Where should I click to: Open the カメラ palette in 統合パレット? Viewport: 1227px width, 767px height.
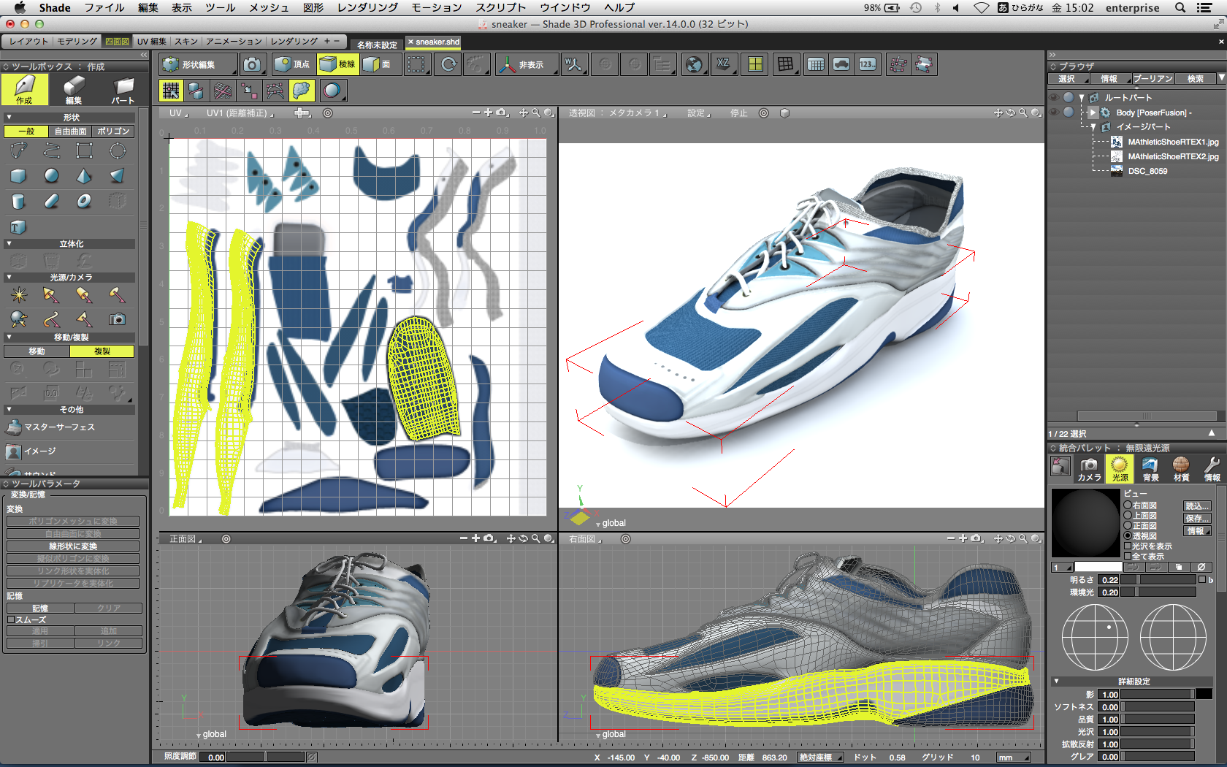click(x=1089, y=469)
